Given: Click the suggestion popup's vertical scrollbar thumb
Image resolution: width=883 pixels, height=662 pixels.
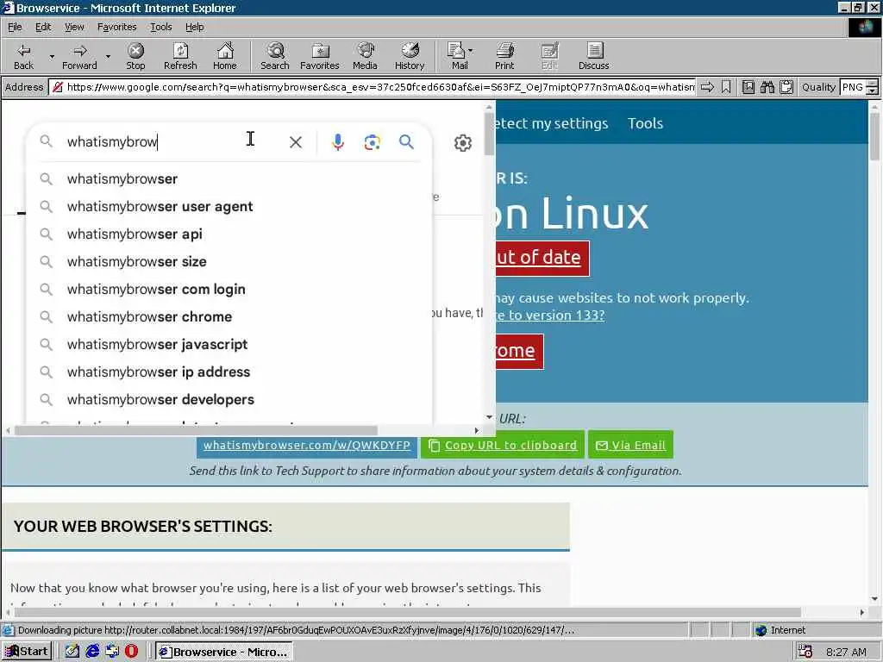Looking at the screenshot, I should pyautogui.click(x=490, y=134).
